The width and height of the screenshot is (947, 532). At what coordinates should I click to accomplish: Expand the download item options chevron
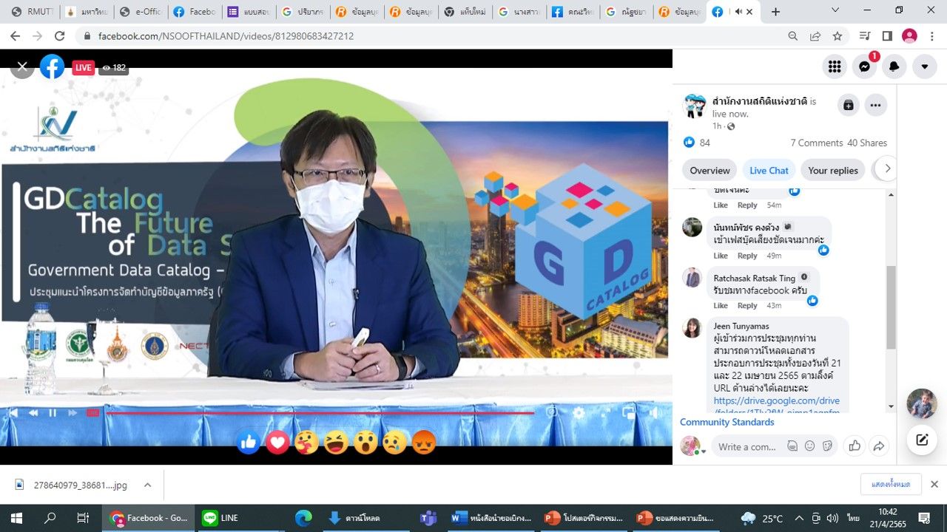point(147,485)
